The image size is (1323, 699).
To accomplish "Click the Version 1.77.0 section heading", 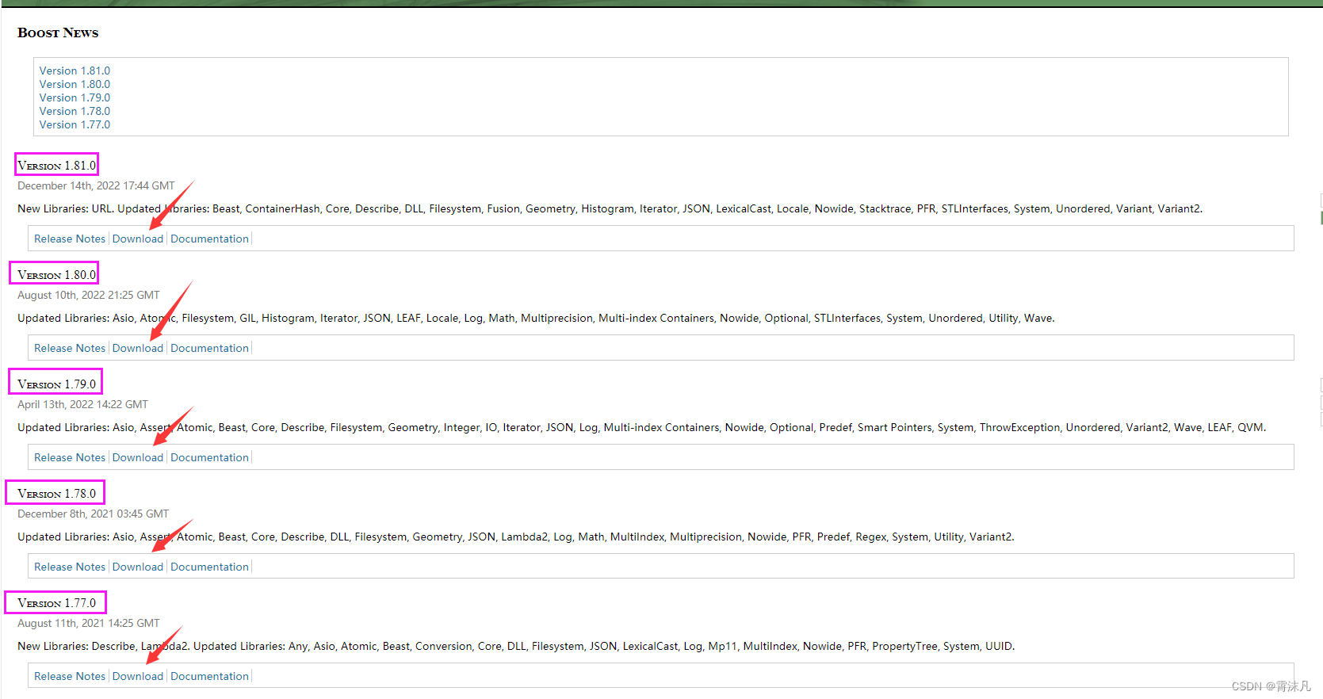I will pyautogui.click(x=57, y=603).
